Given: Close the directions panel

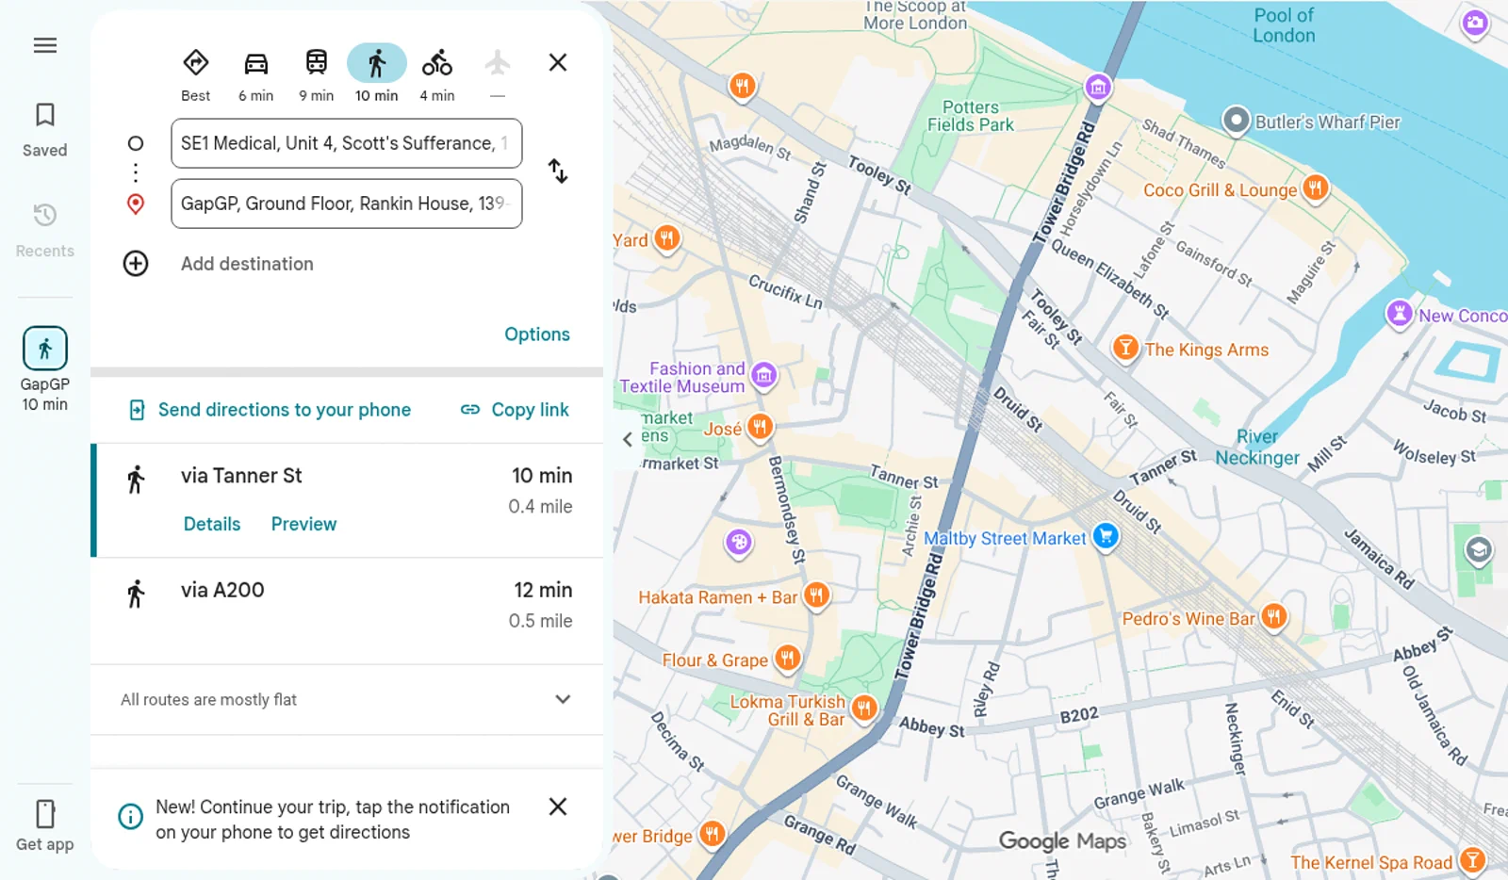Looking at the screenshot, I should (x=558, y=62).
